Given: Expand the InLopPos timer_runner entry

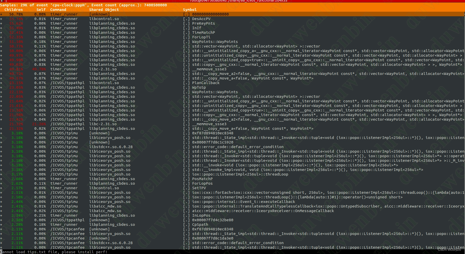Looking at the screenshot, I should [2, 215].
